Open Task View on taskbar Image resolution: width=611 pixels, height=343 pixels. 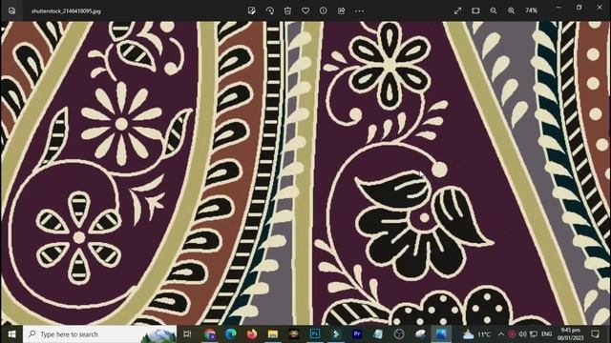click(x=187, y=334)
